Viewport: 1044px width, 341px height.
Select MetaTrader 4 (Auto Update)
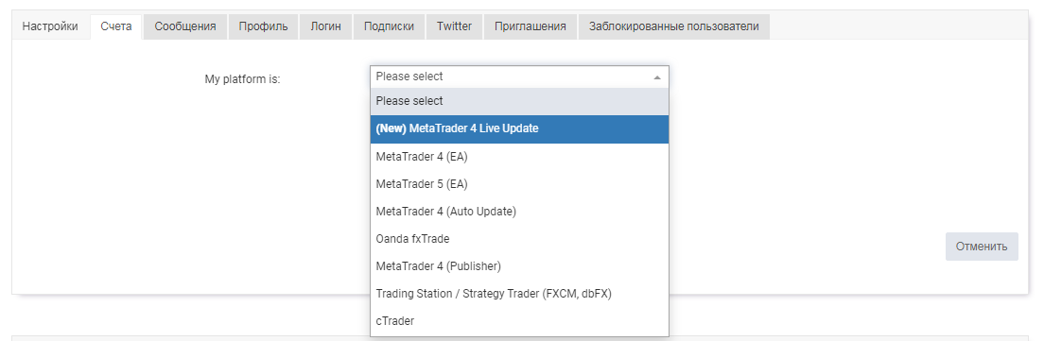[519, 212]
